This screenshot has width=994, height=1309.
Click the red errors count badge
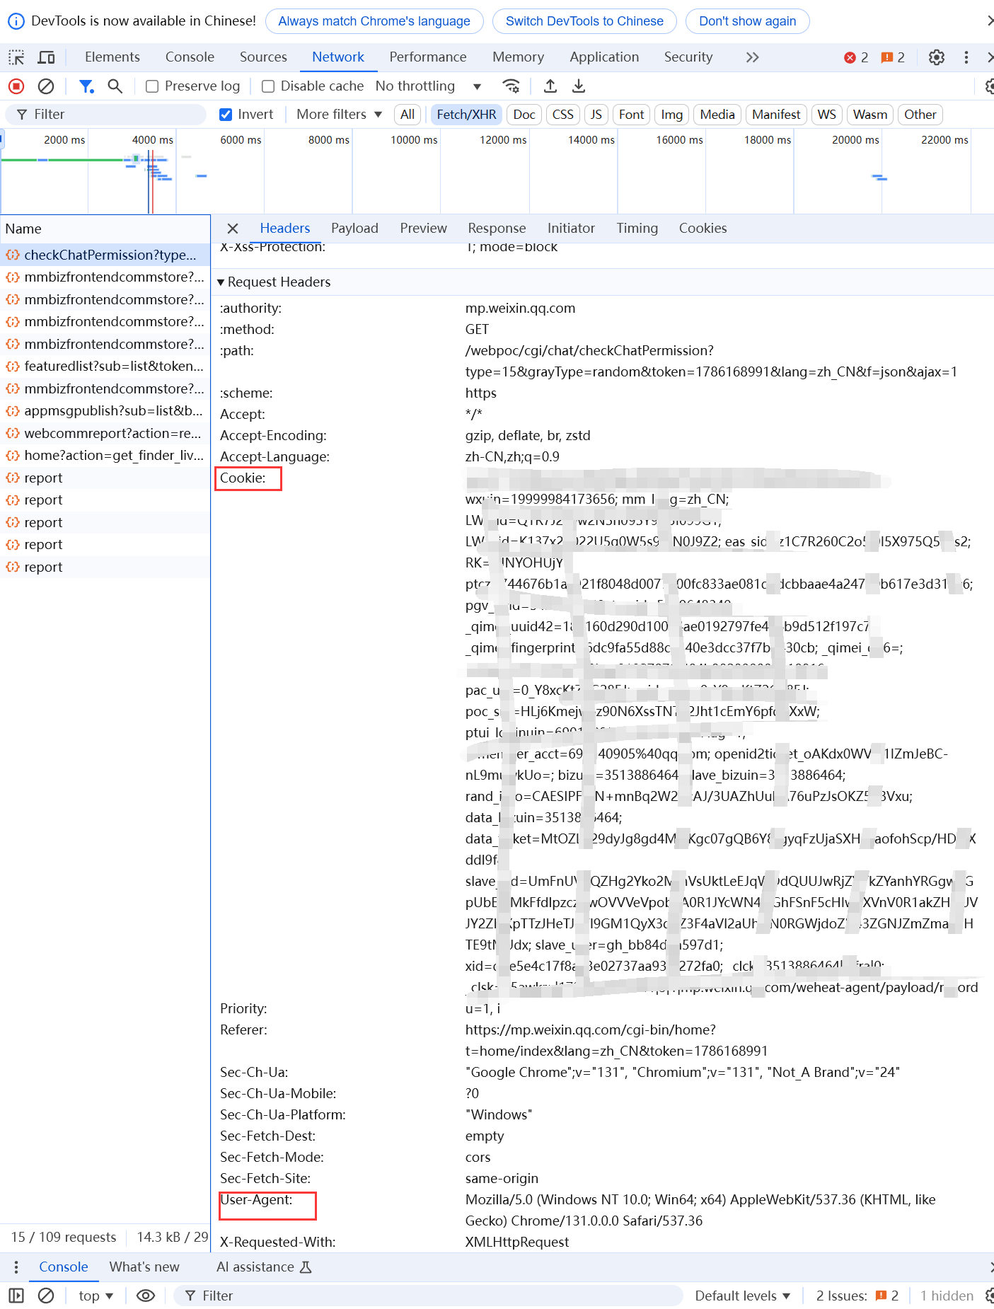pos(856,57)
